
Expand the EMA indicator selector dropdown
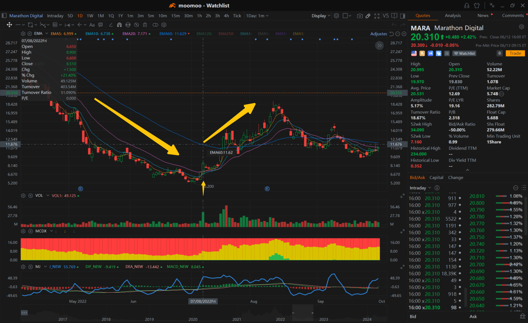[x=47, y=34]
